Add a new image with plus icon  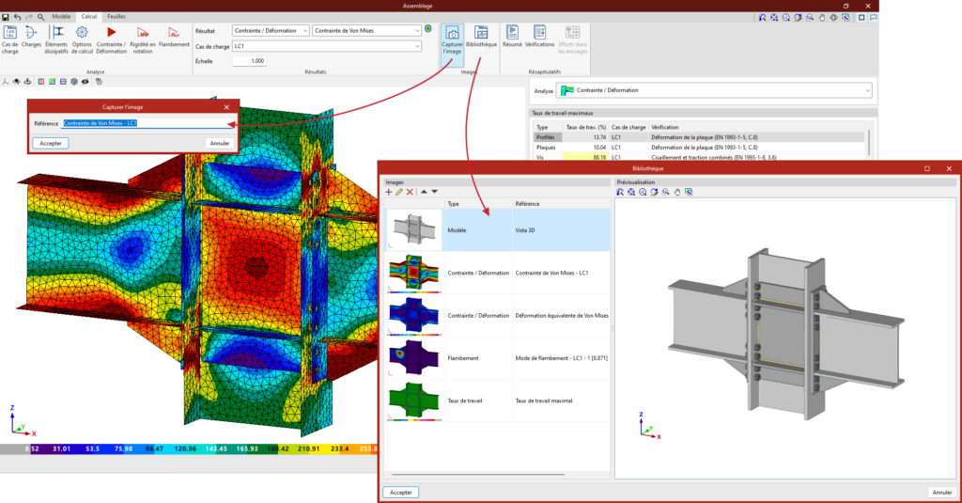389,191
